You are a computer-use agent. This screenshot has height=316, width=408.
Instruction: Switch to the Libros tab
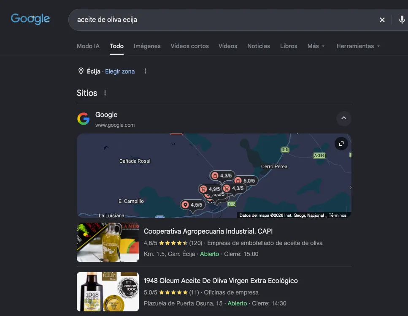[289, 46]
